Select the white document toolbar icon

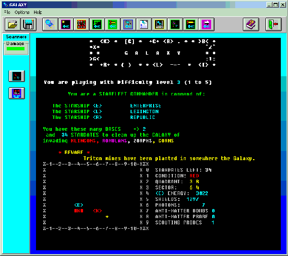point(144,24)
